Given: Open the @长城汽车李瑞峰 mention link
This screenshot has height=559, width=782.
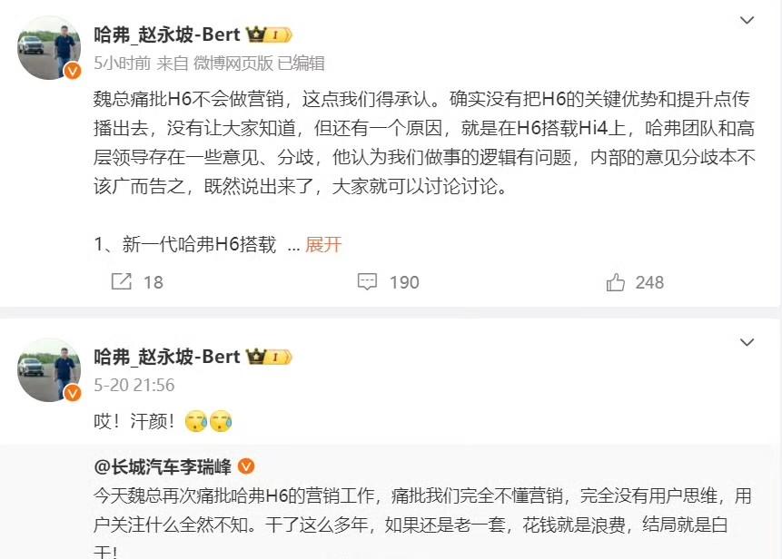Looking at the screenshot, I should [163, 466].
